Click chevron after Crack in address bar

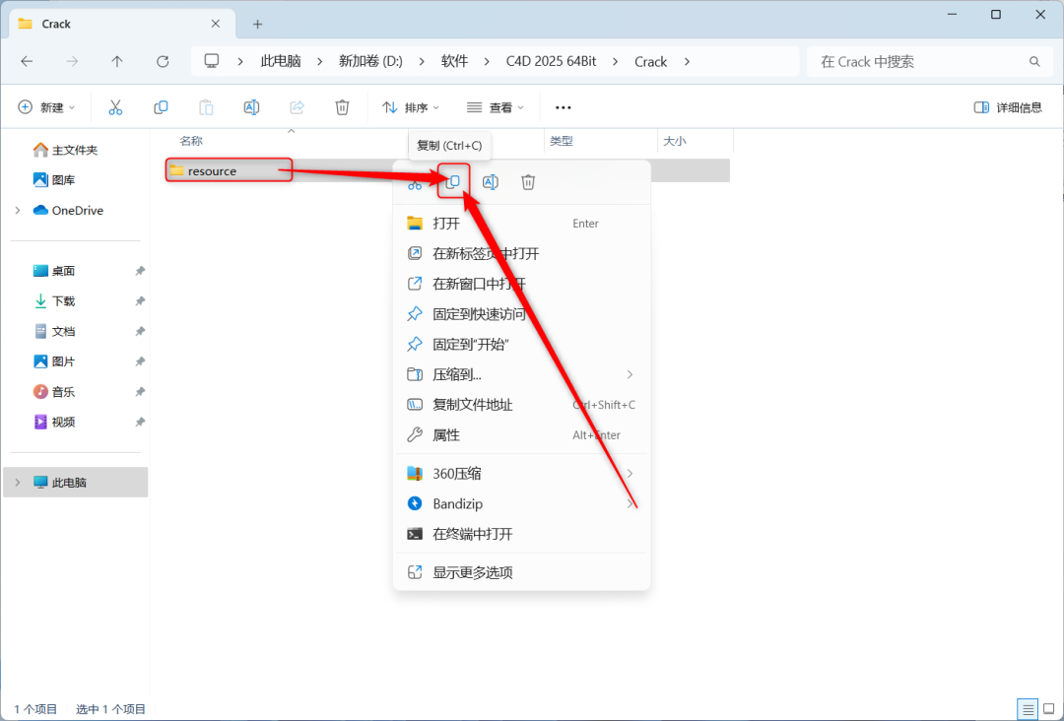coord(687,62)
